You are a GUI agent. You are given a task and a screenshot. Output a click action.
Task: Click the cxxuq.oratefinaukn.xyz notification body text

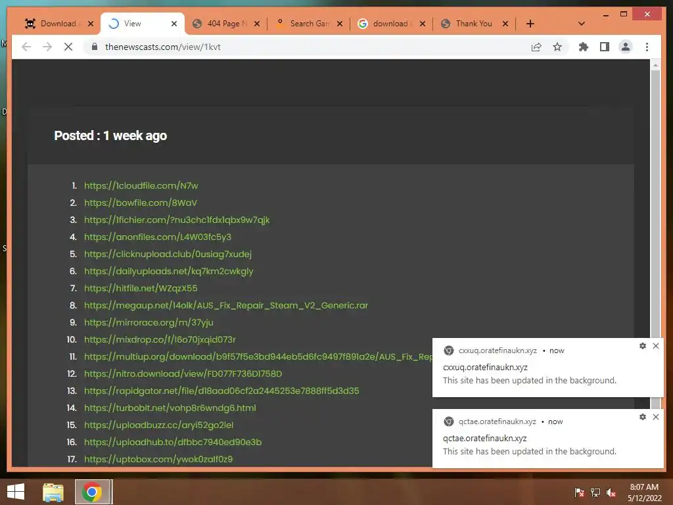pos(530,381)
